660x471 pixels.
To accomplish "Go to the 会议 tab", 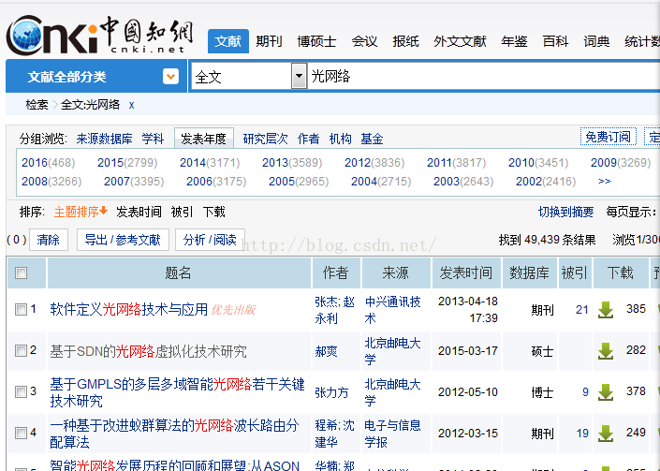I will 364,41.
